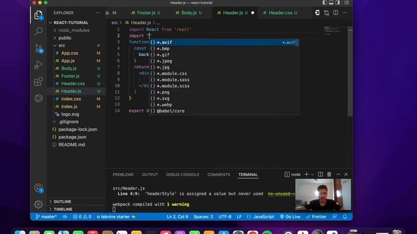Screen dimensions: 417x234
Task: Click Ln 2, Col 9 cursor position
Action: click(x=177, y=216)
